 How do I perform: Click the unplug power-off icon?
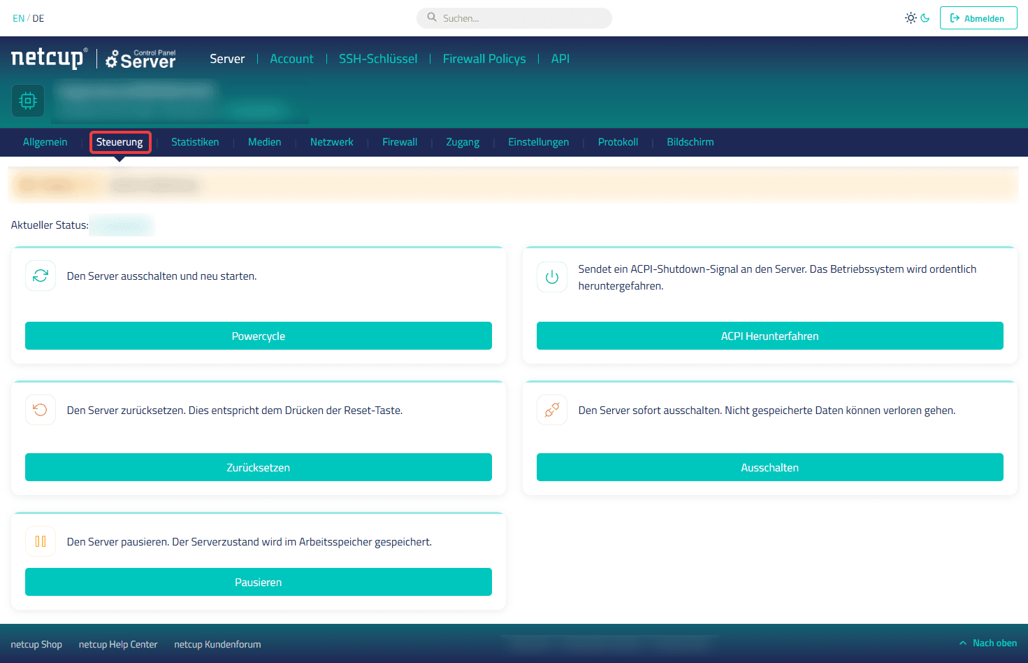(552, 410)
